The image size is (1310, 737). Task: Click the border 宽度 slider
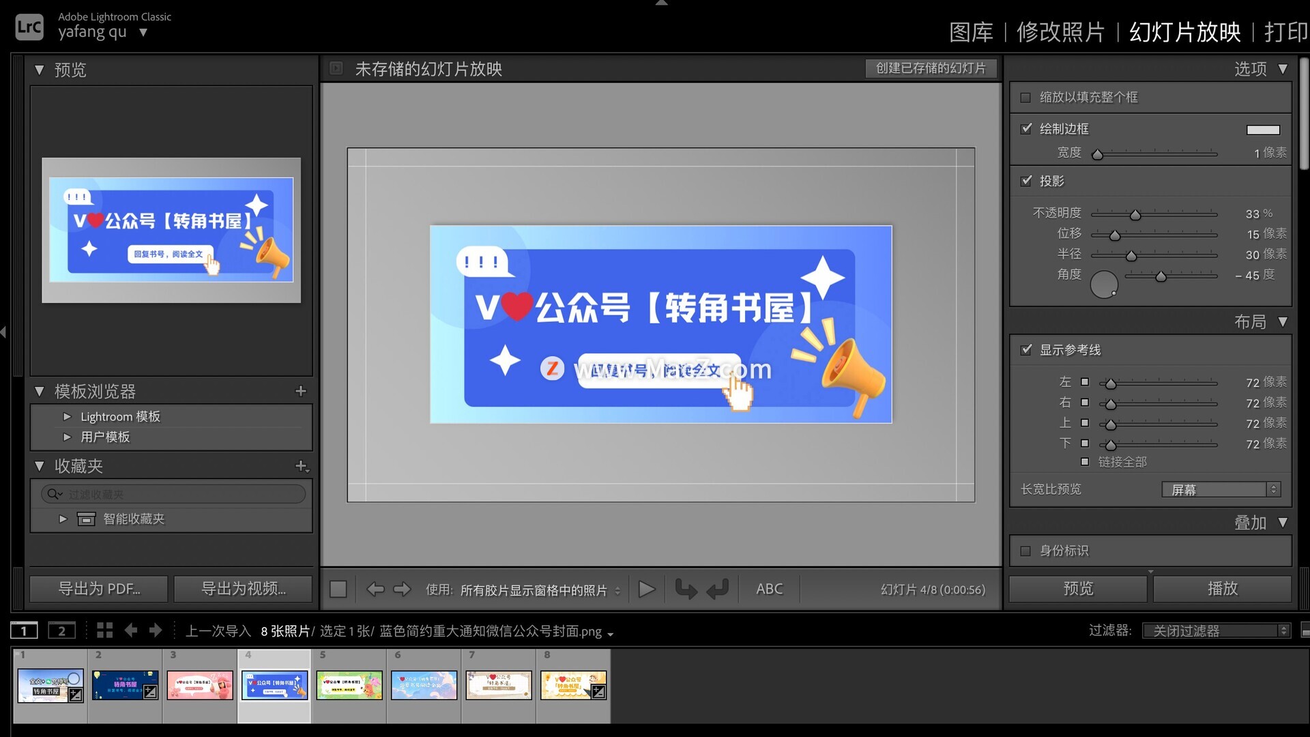coord(1154,154)
